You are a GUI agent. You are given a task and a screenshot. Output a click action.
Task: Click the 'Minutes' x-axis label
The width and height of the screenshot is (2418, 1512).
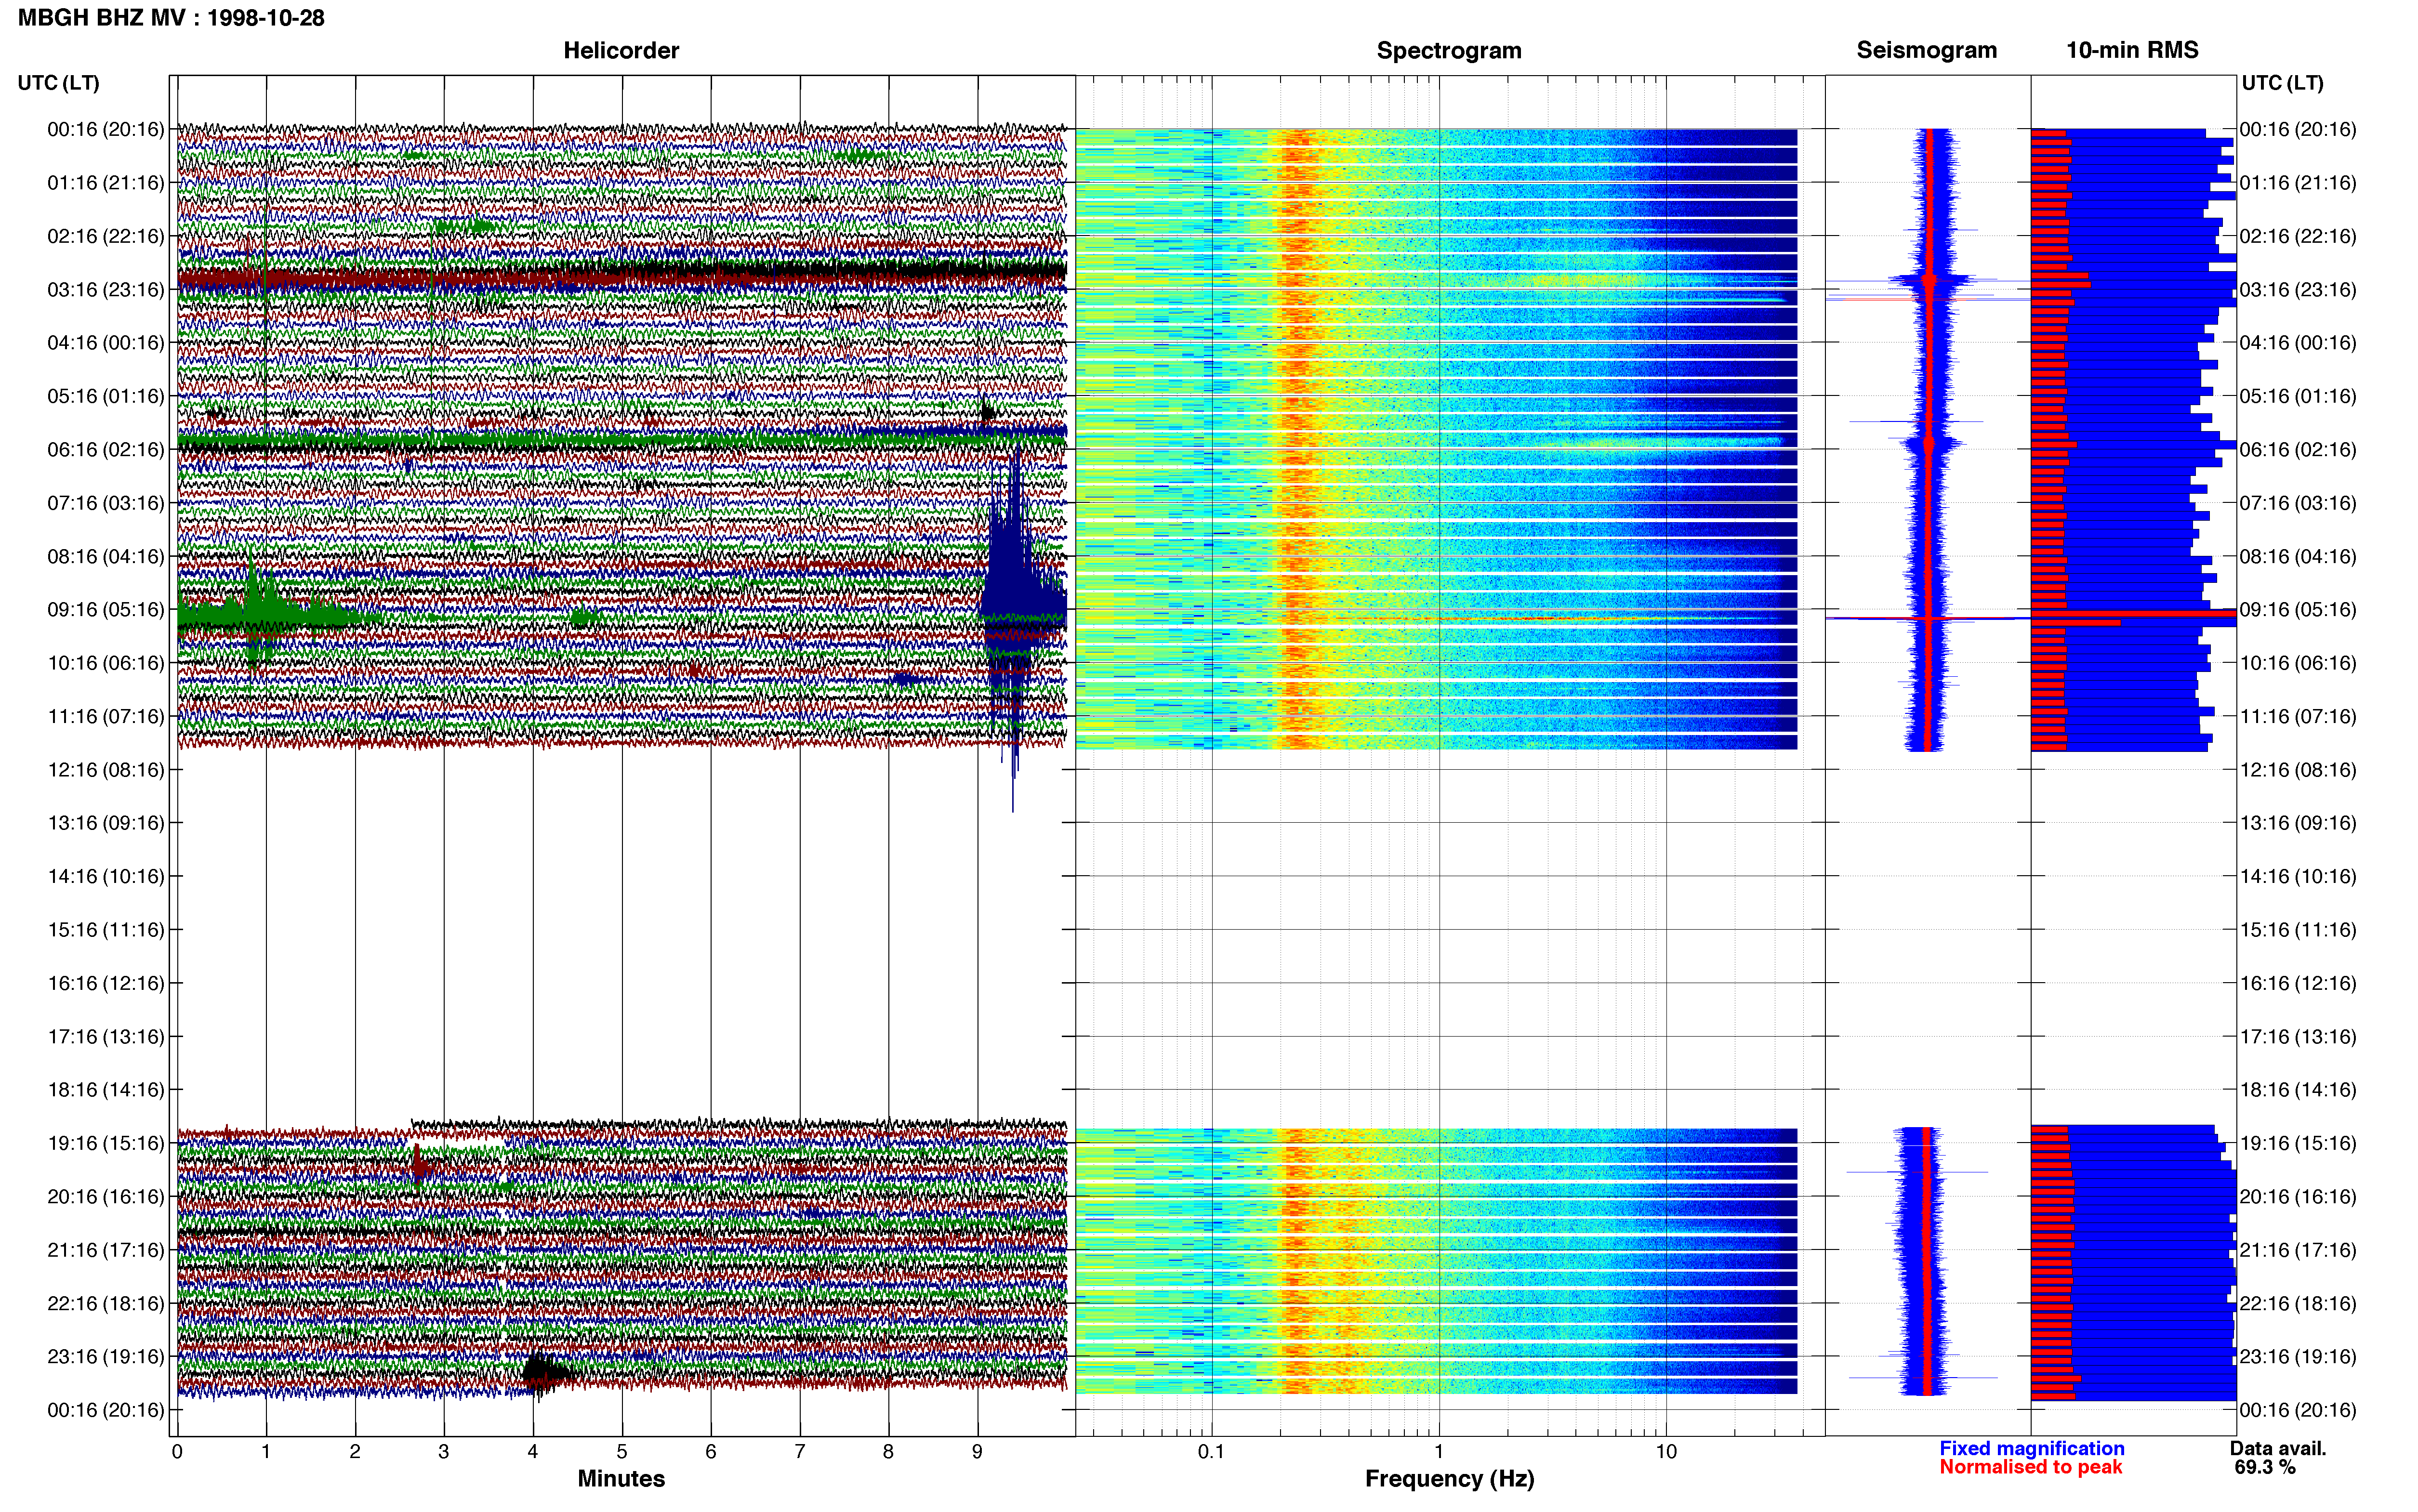point(621,1479)
